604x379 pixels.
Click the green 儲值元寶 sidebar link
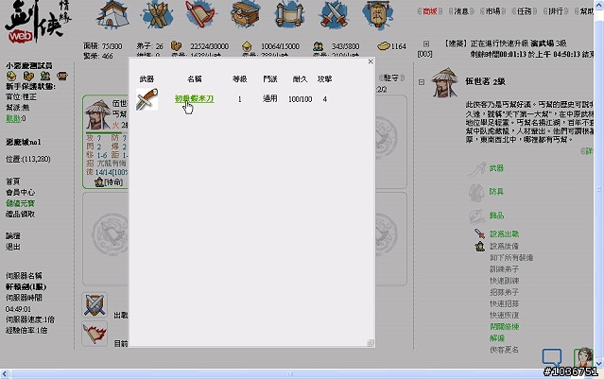pyautogui.click(x=20, y=203)
